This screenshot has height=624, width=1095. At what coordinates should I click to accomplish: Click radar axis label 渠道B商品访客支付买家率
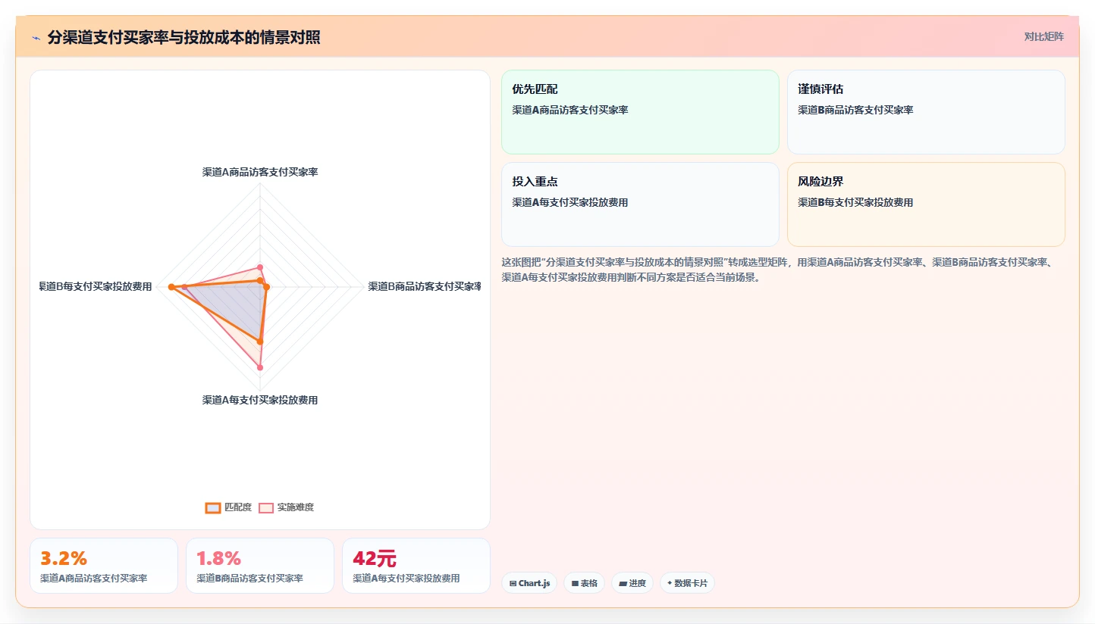click(425, 286)
